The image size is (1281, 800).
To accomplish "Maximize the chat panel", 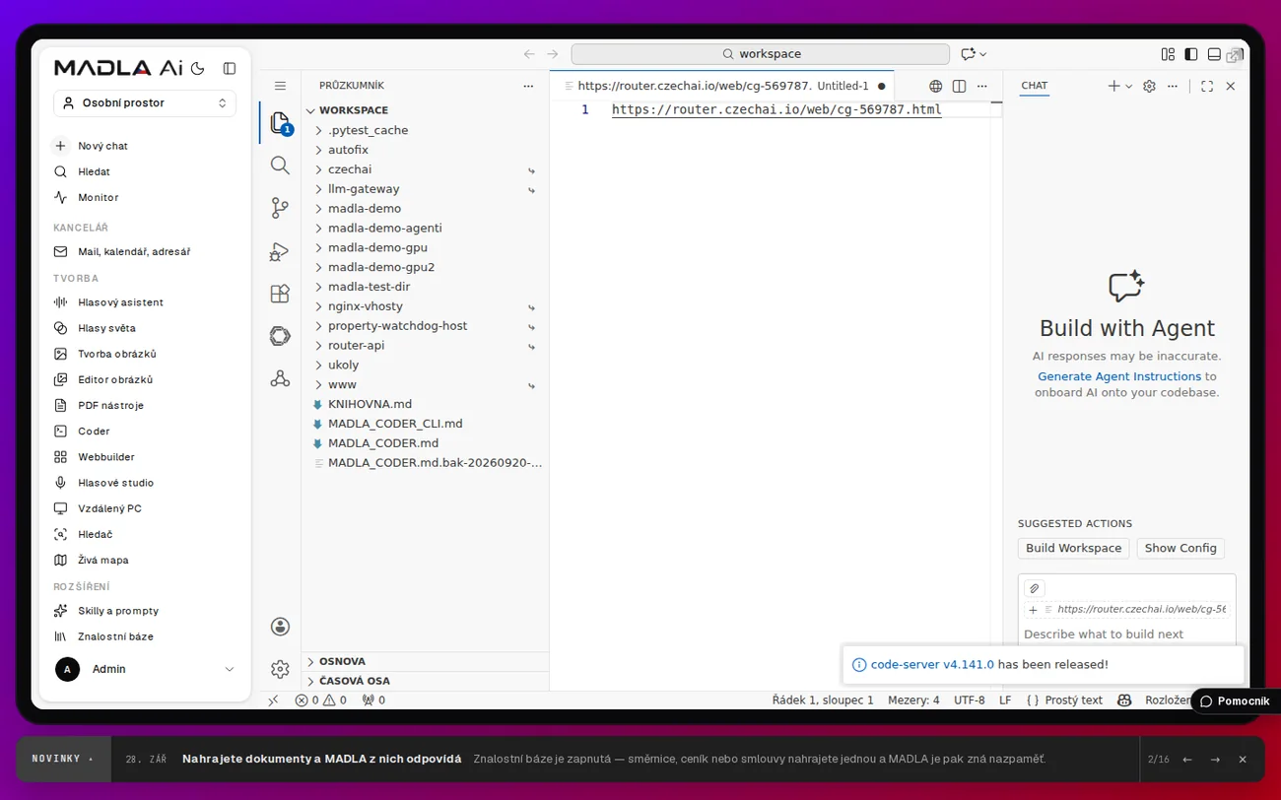I will click(x=1207, y=86).
